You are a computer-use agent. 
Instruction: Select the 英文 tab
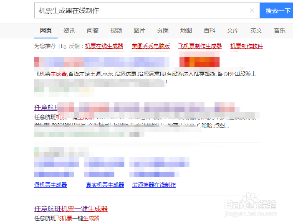pos(256,31)
